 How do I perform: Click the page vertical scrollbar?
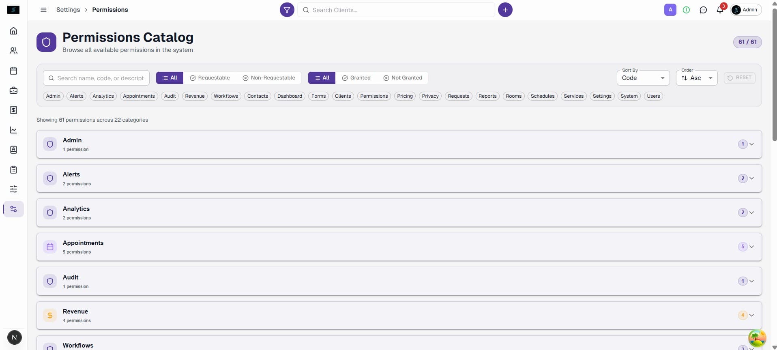click(774, 75)
